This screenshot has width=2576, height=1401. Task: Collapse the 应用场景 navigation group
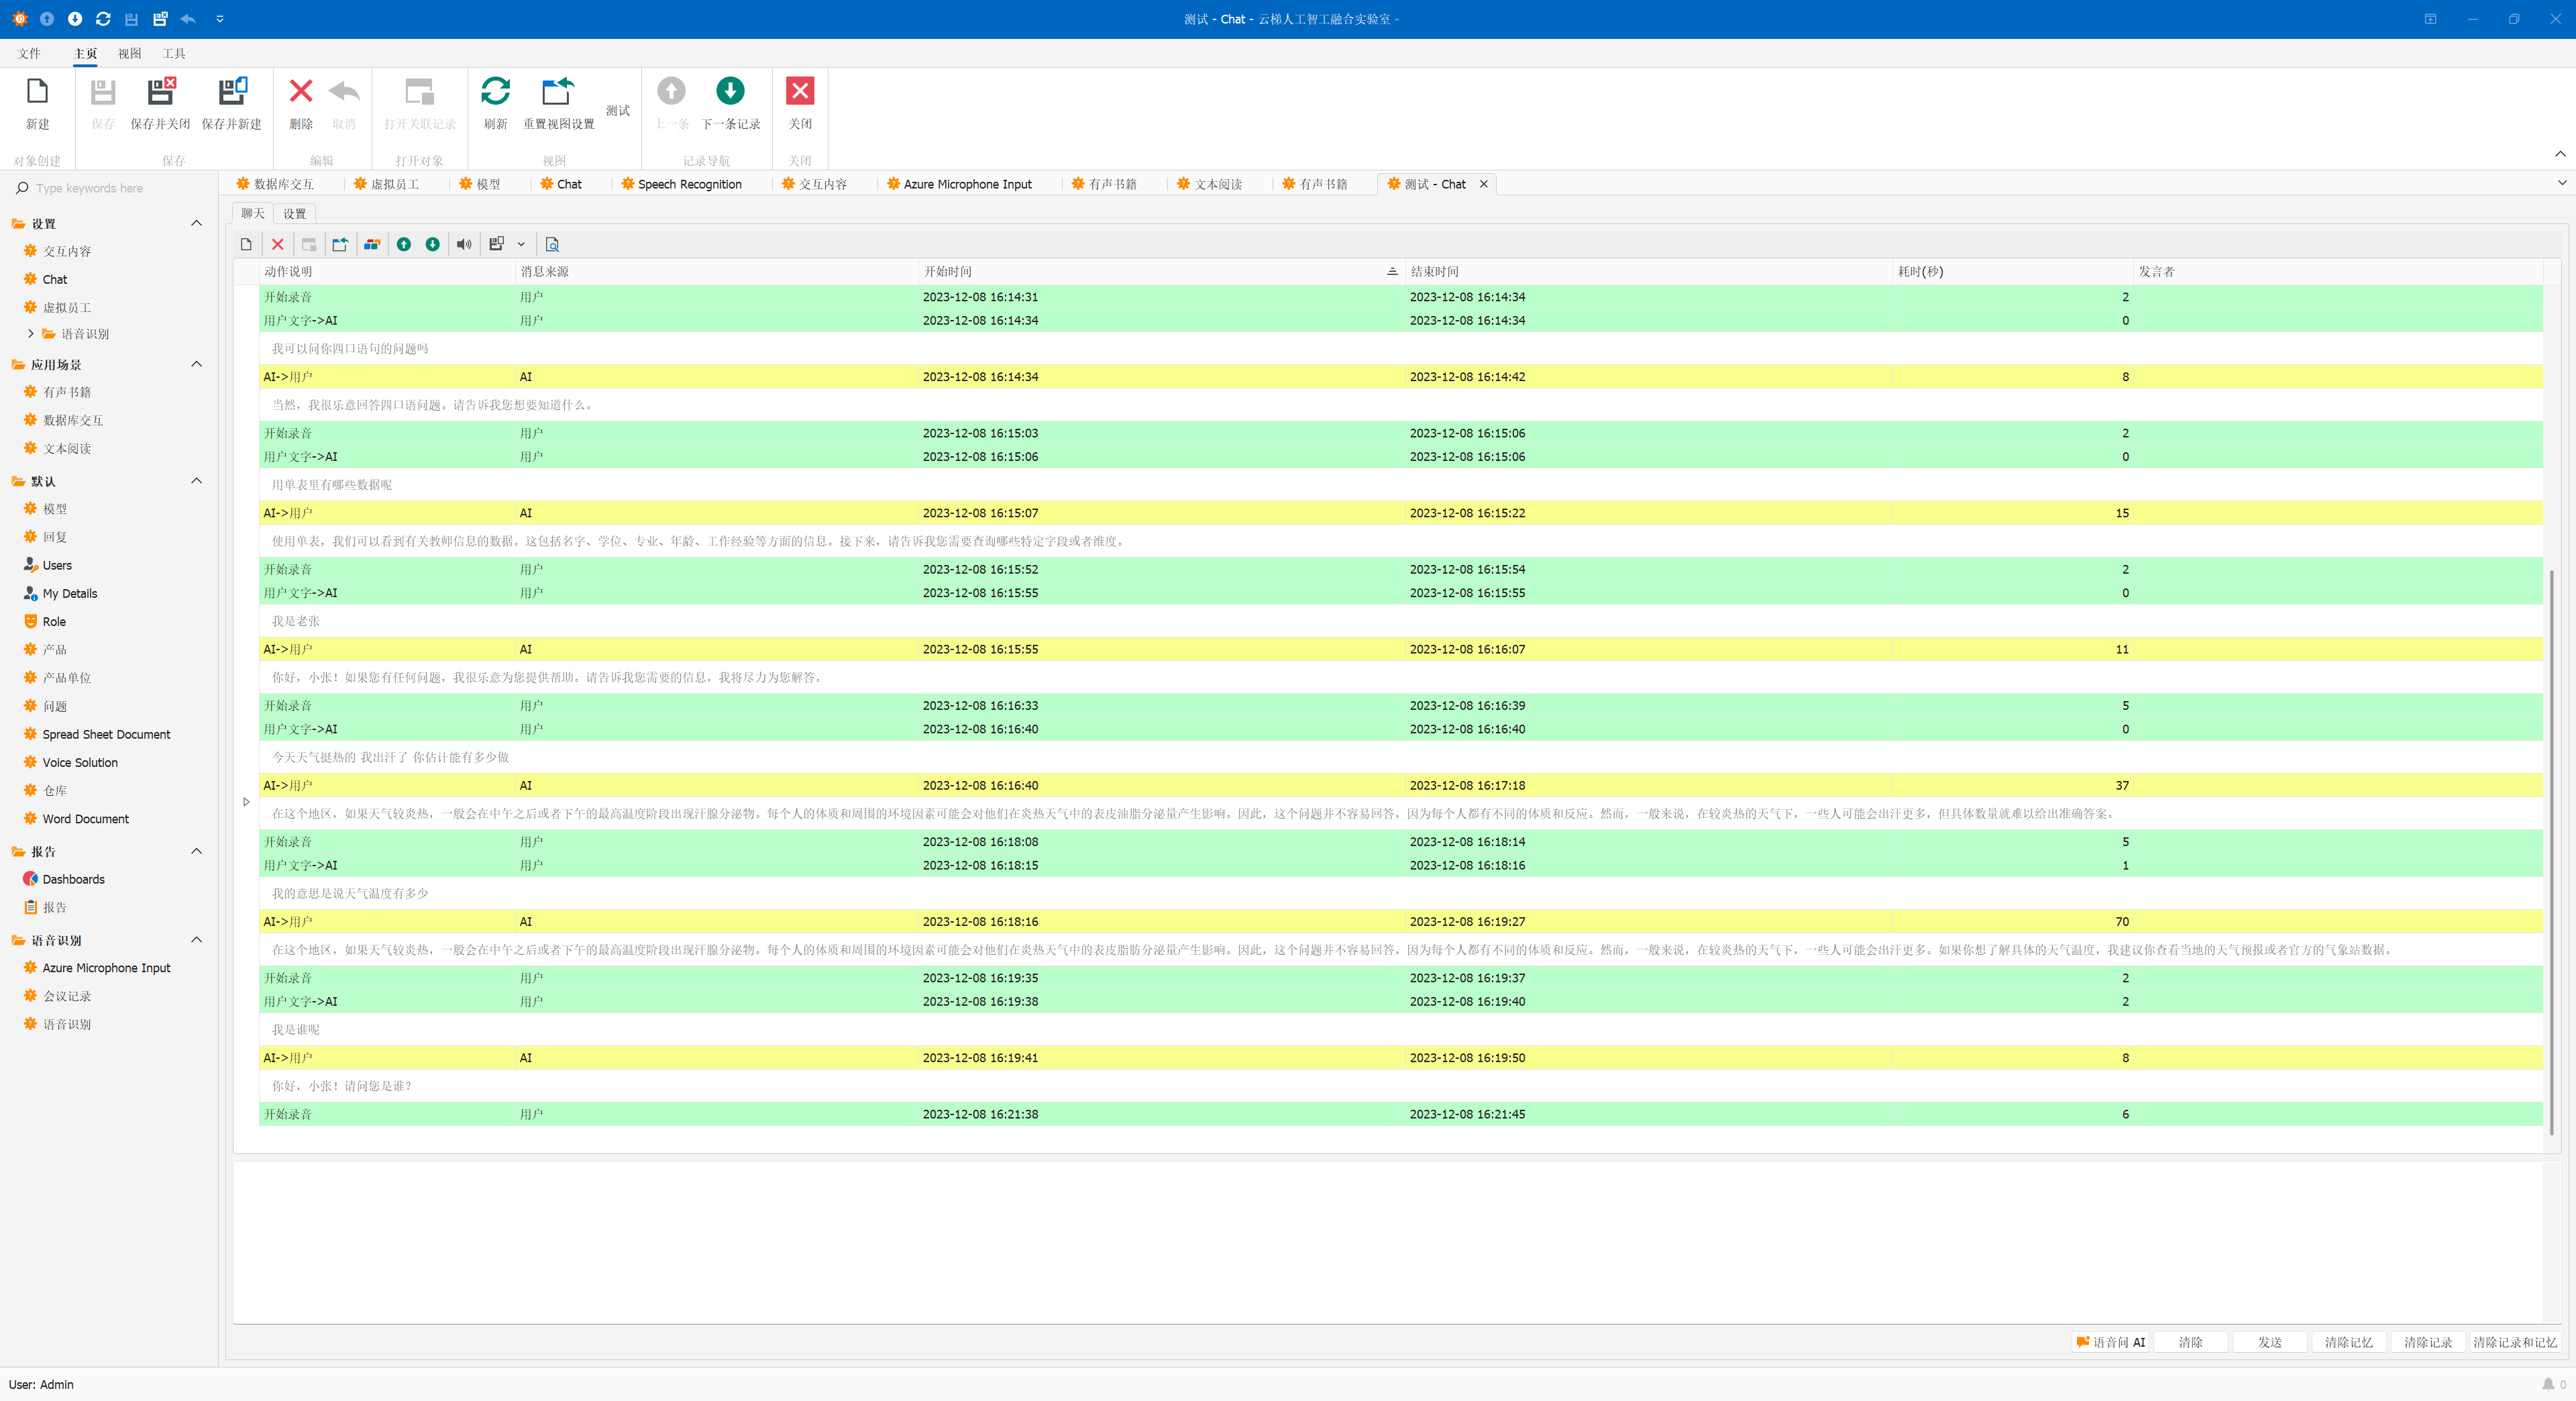coord(196,364)
